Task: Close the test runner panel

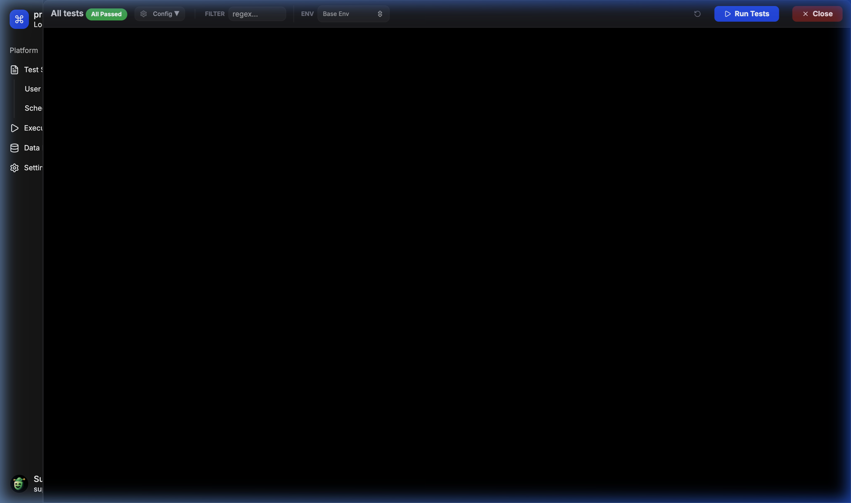Action: pyautogui.click(x=817, y=14)
